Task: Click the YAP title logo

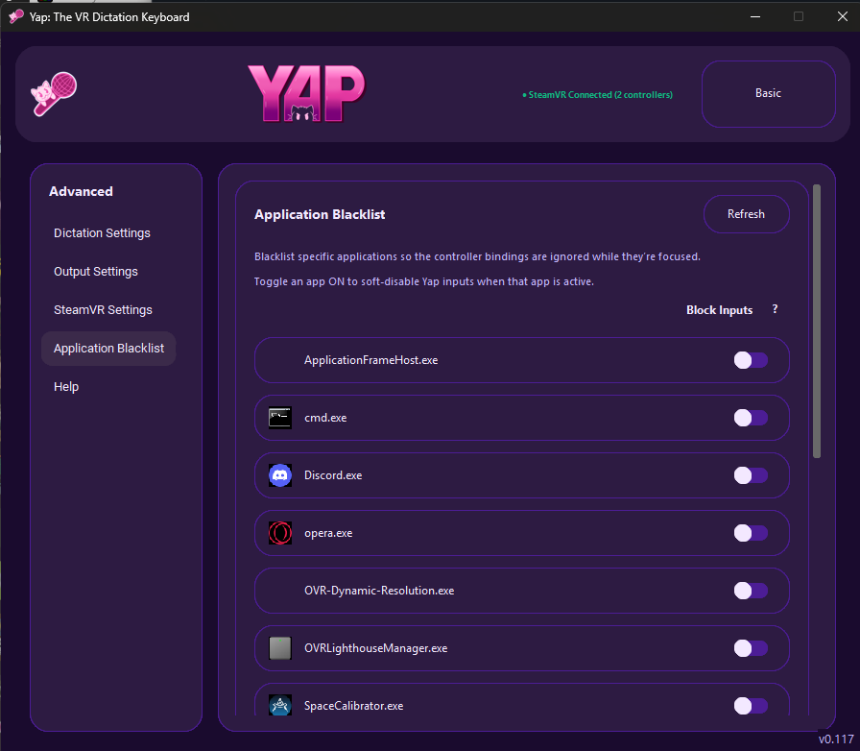Action: (x=306, y=93)
